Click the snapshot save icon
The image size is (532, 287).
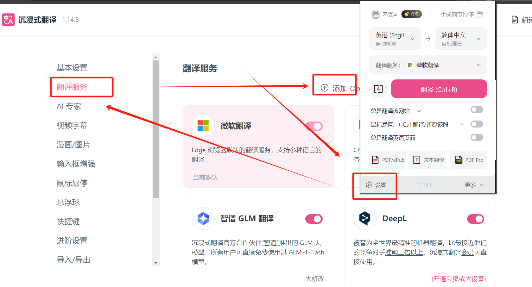click(x=480, y=15)
